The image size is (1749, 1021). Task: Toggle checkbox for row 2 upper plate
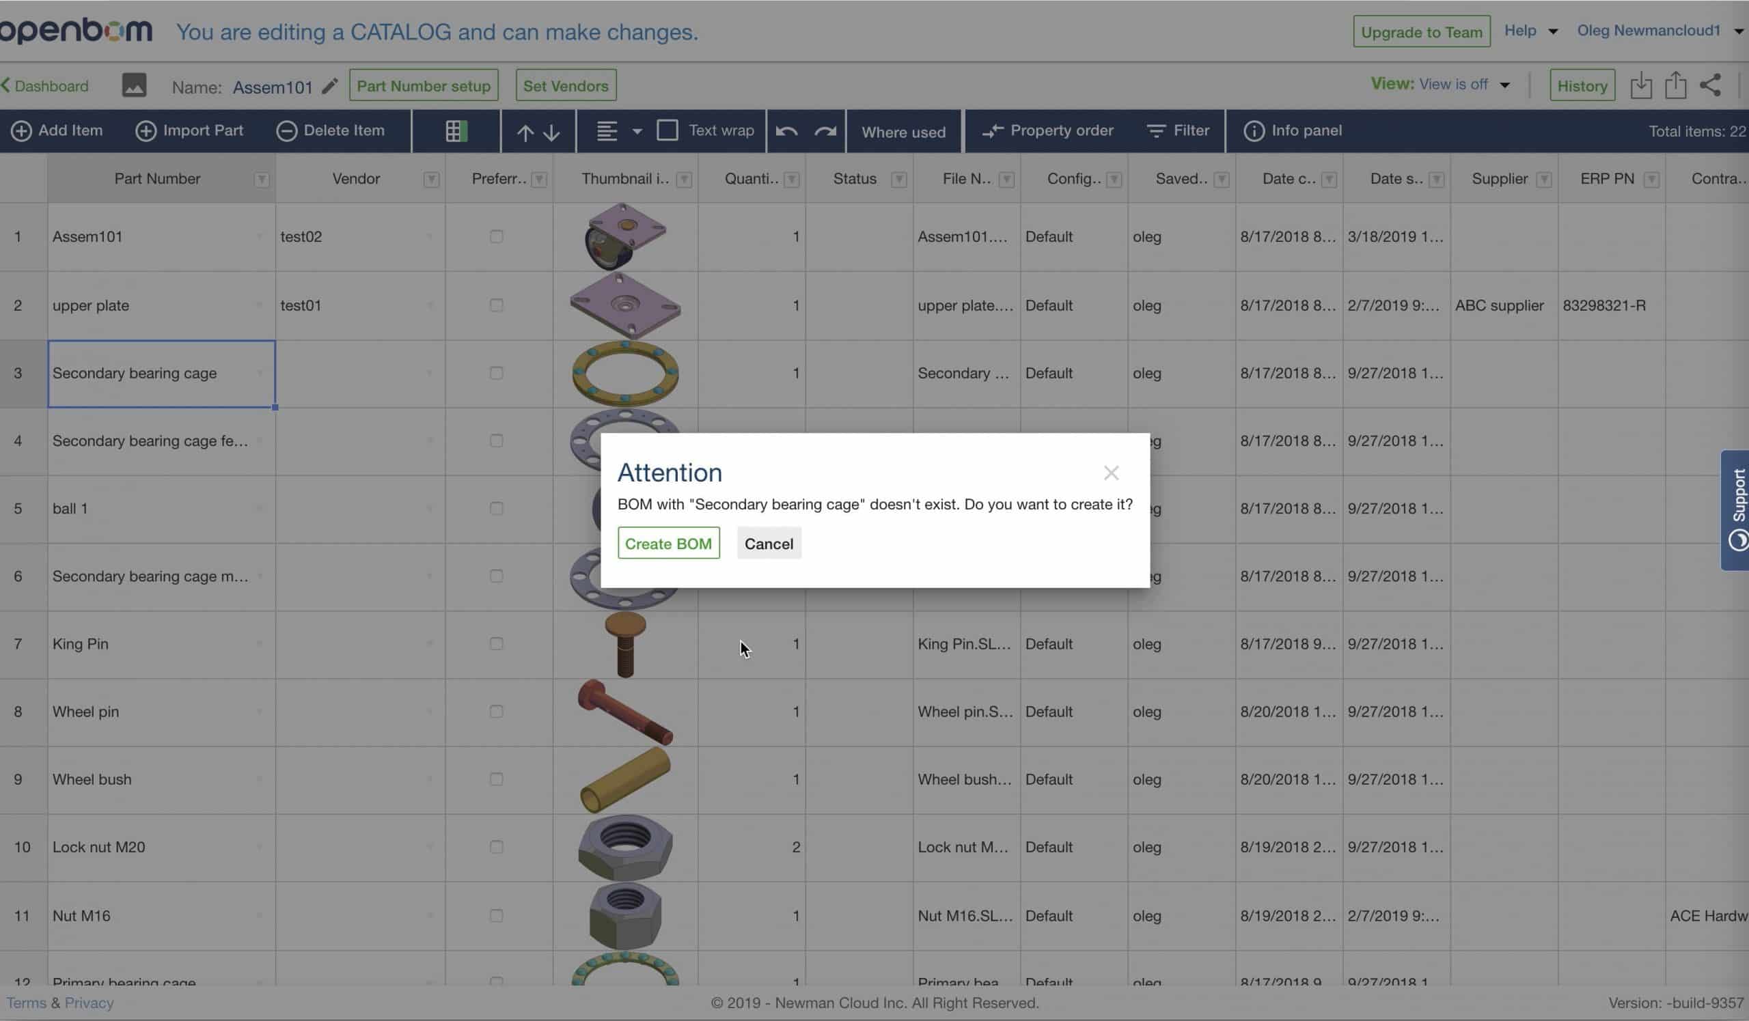click(x=496, y=304)
